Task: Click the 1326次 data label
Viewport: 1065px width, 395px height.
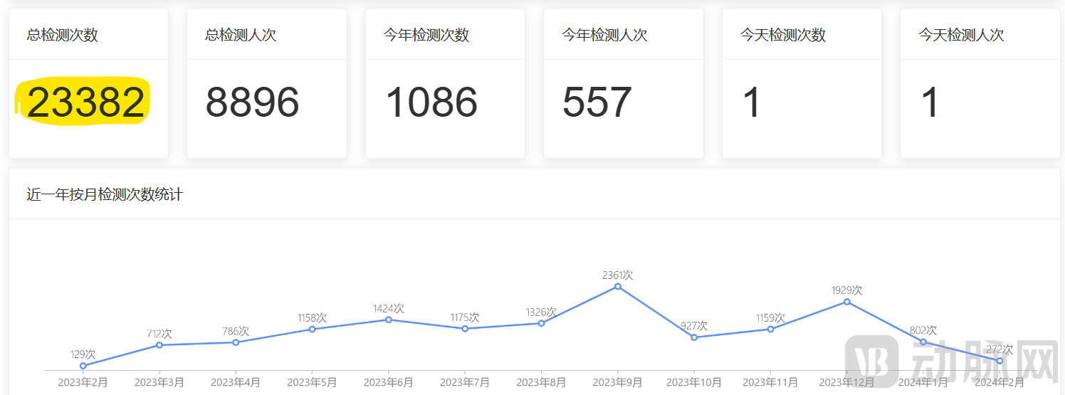Action: coord(542,312)
